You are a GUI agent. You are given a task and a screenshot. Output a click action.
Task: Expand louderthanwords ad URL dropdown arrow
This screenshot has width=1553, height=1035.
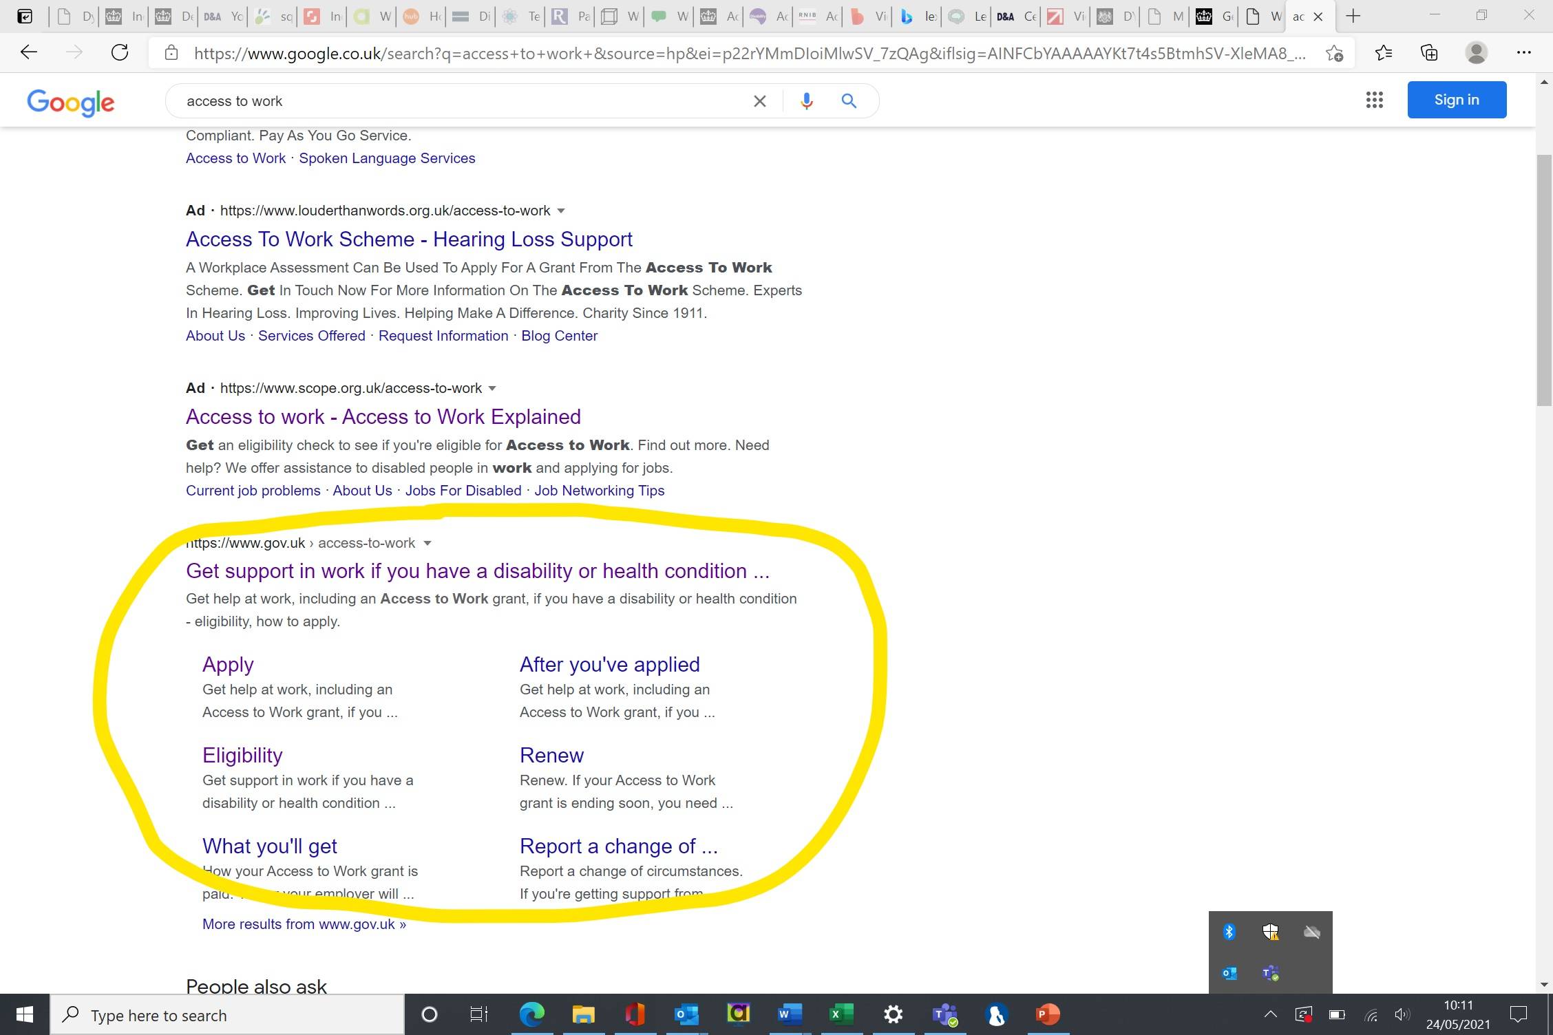coord(560,211)
